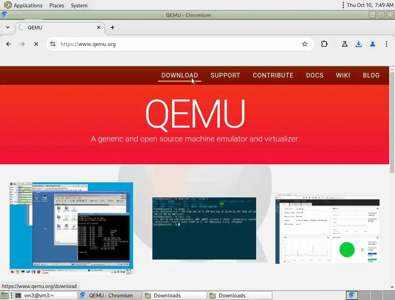Open the CONTRIBUTE page link
The height and width of the screenshot is (300, 395).
[273, 75]
